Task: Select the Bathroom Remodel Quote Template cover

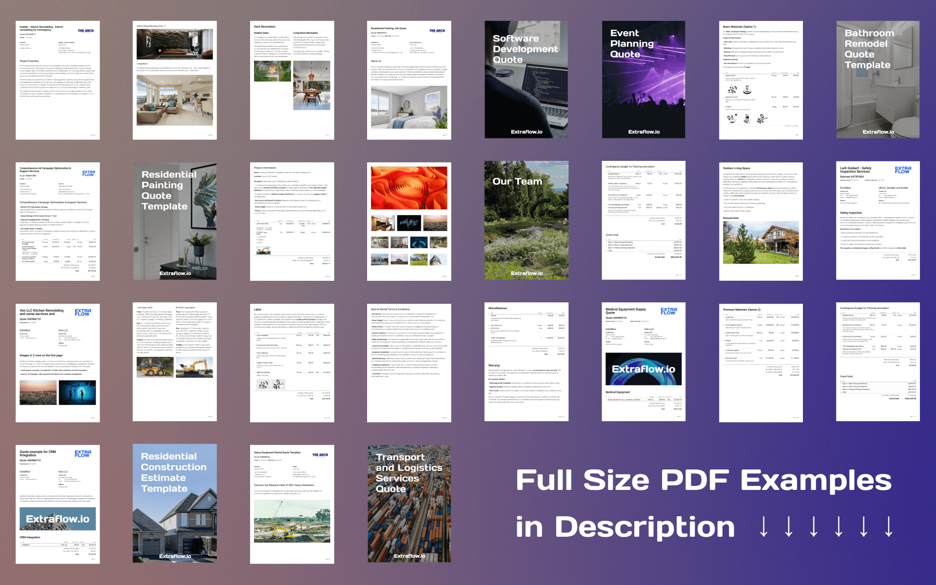Action: (x=878, y=79)
